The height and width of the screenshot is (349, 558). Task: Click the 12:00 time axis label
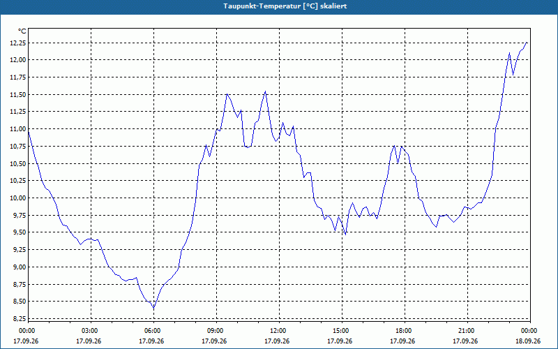pos(277,331)
